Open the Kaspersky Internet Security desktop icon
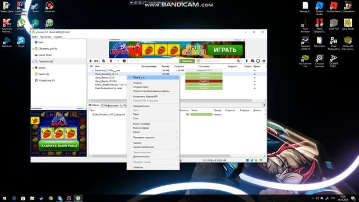Screen dimensions: 359x202 [x=7, y=25]
